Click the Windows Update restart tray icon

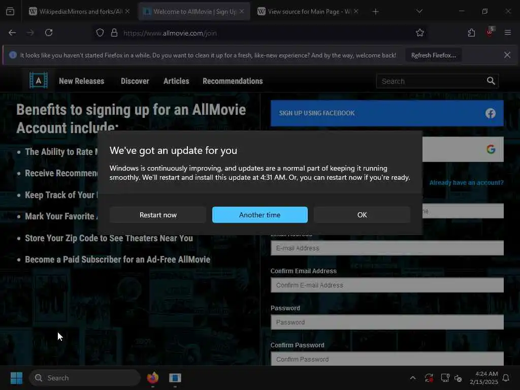point(429,378)
